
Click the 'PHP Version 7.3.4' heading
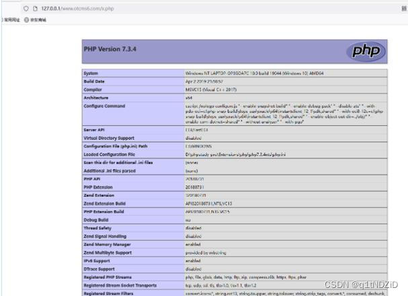click(110, 49)
